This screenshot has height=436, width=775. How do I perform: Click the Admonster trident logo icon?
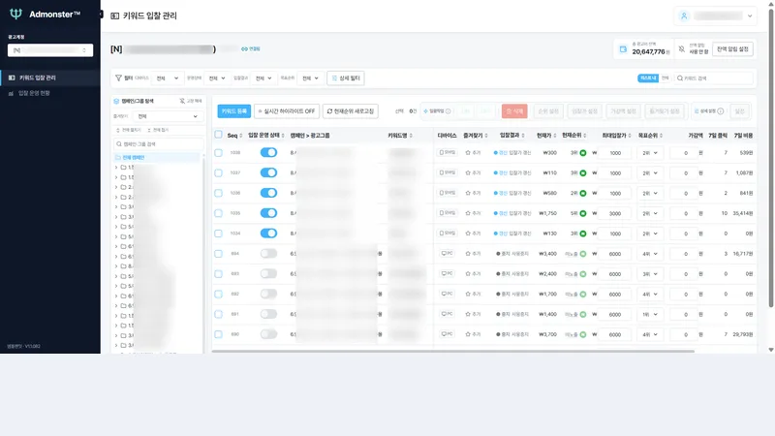(15, 14)
